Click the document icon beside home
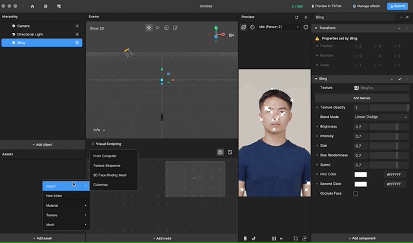 [46, 6]
